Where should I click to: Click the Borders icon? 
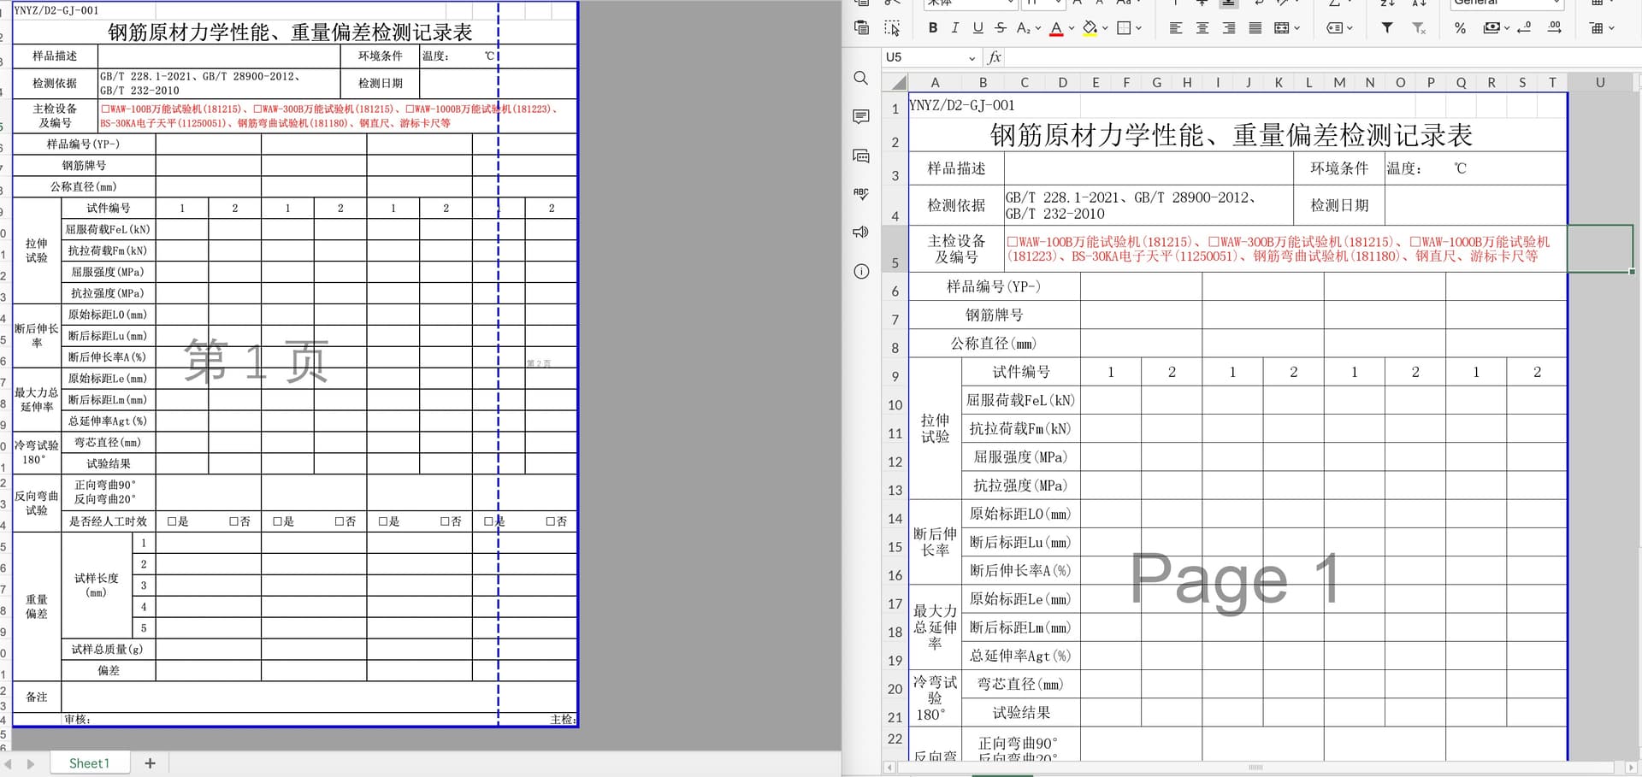coord(1124,28)
